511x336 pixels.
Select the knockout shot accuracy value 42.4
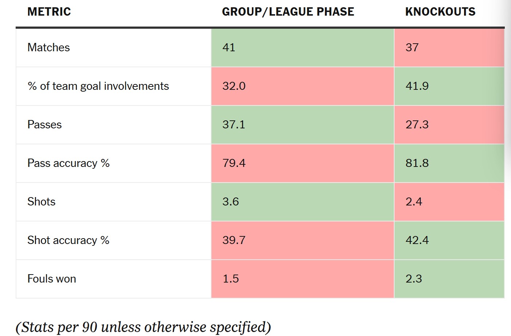tap(417, 240)
